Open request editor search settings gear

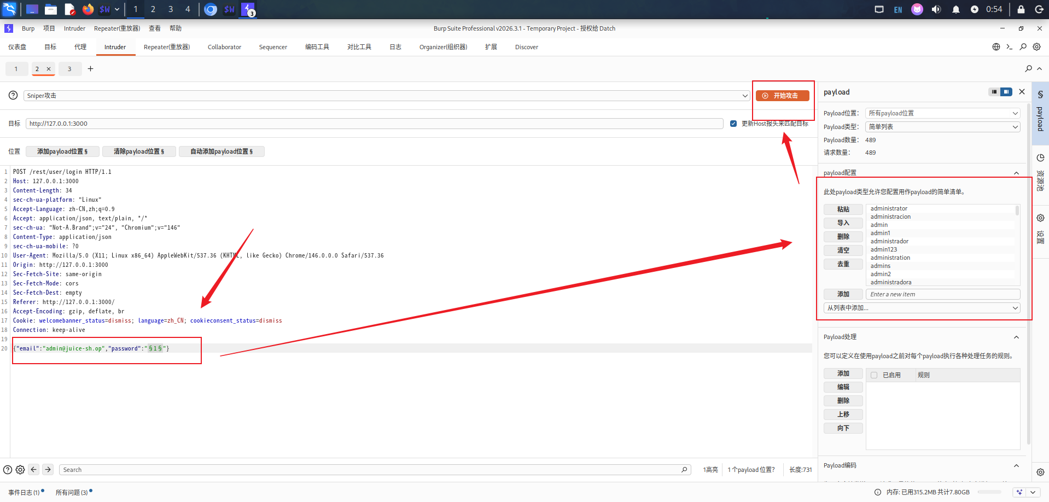[20, 470]
